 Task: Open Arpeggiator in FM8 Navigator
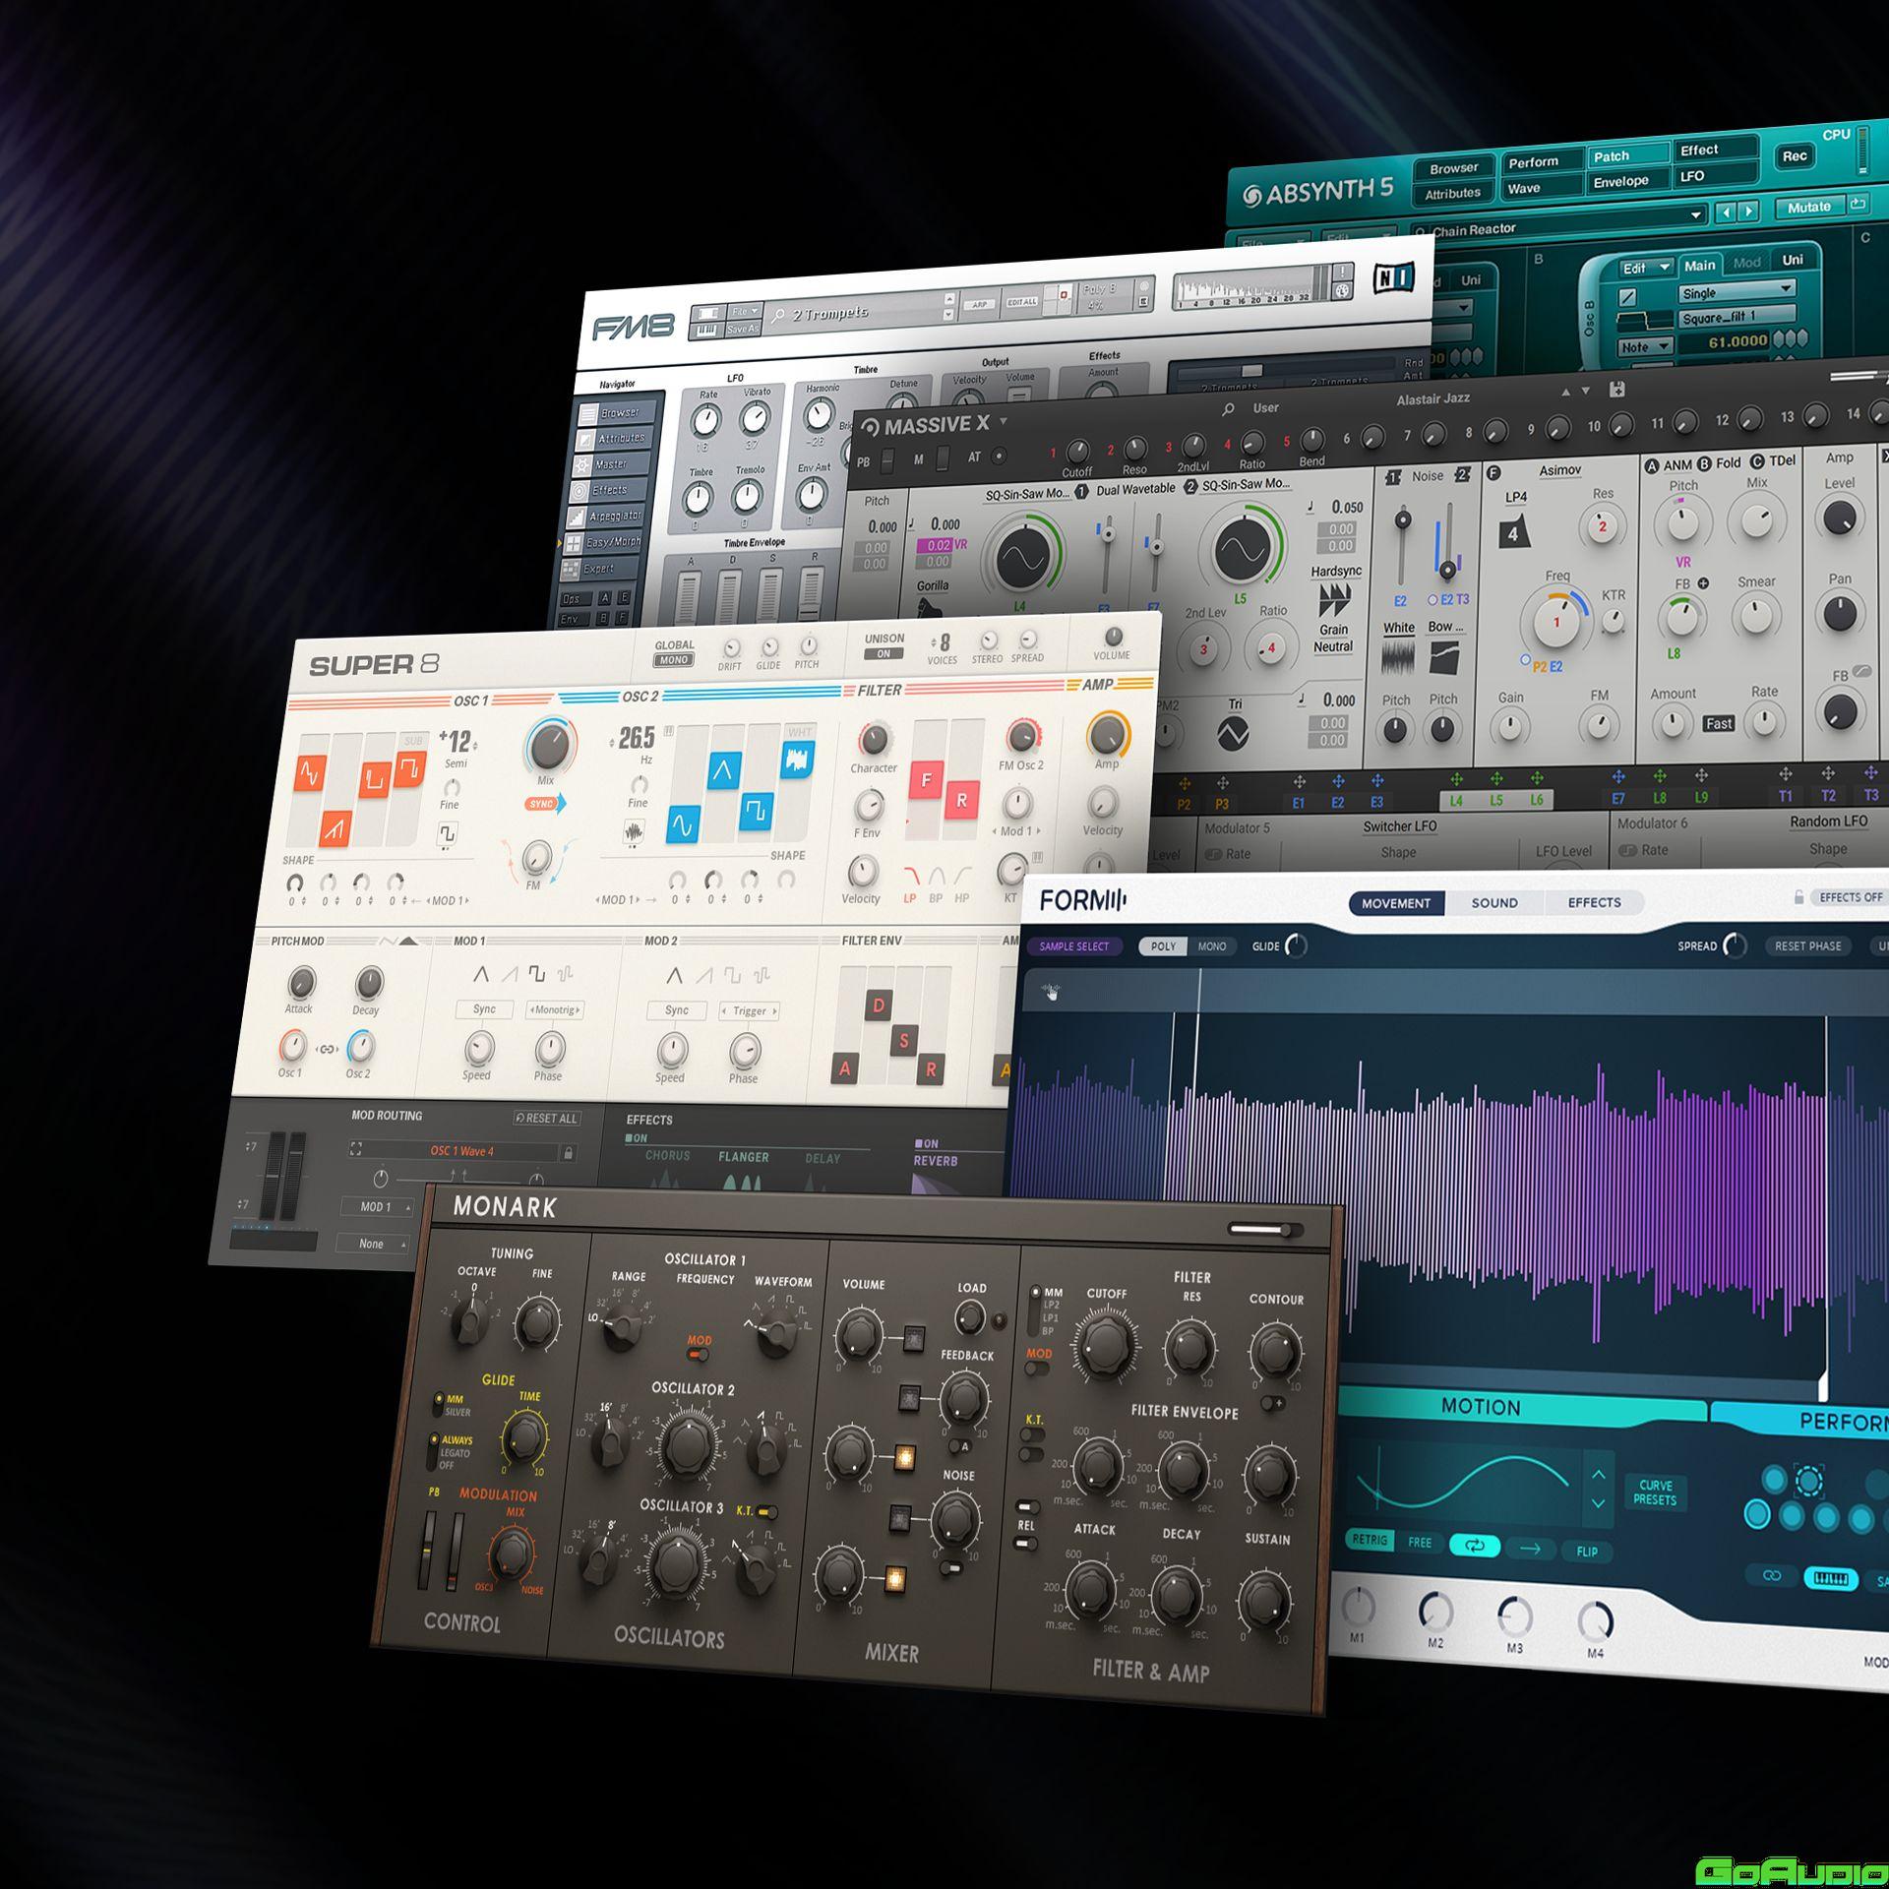(609, 517)
